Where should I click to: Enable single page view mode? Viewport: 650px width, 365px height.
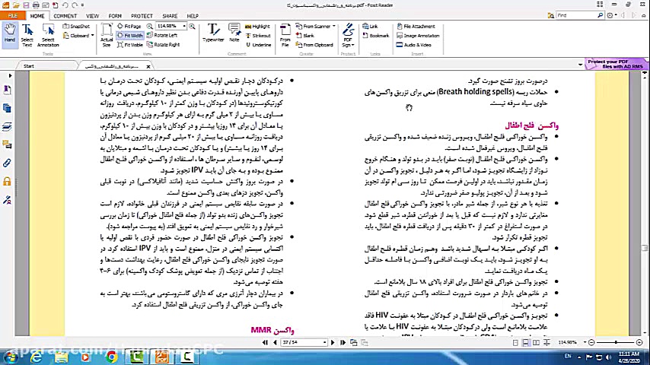click(515, 343)
